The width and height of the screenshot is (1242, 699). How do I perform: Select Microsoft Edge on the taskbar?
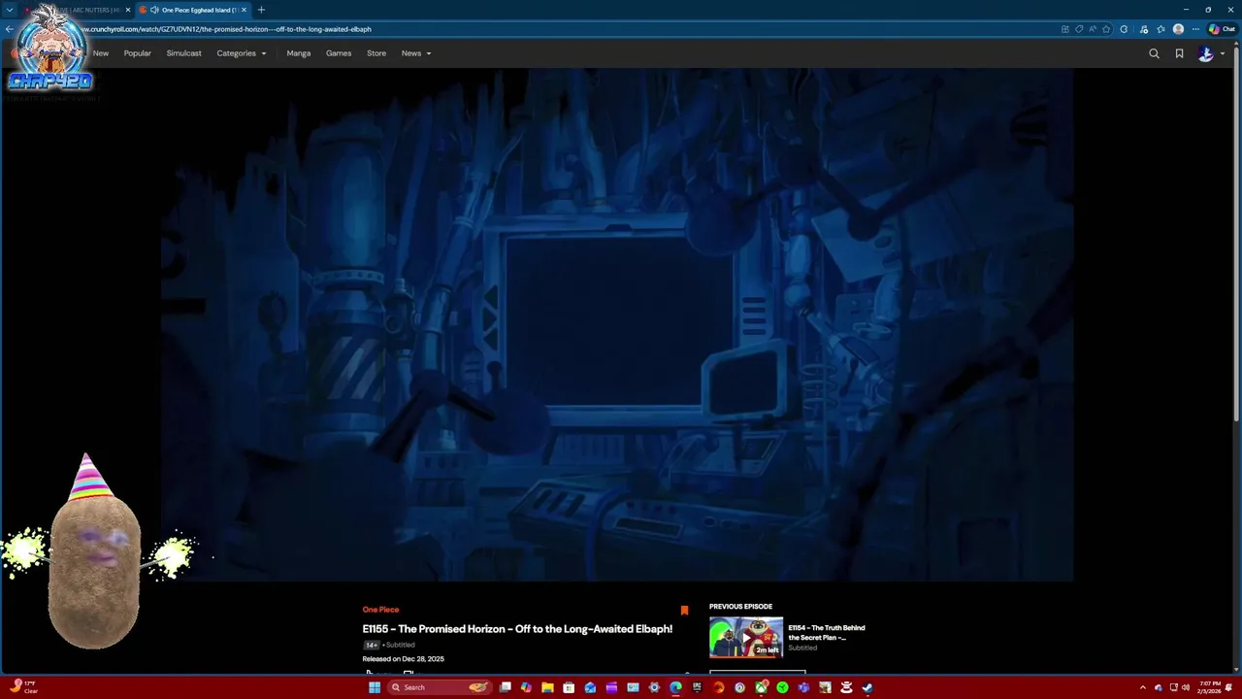tap(675, 687)
